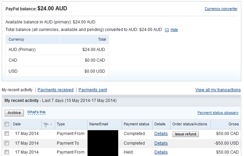
Task: Check the box for the Held payment row
Action: (7, 152)
